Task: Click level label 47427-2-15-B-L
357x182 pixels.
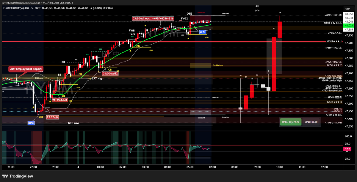Action: click(333, 115)
